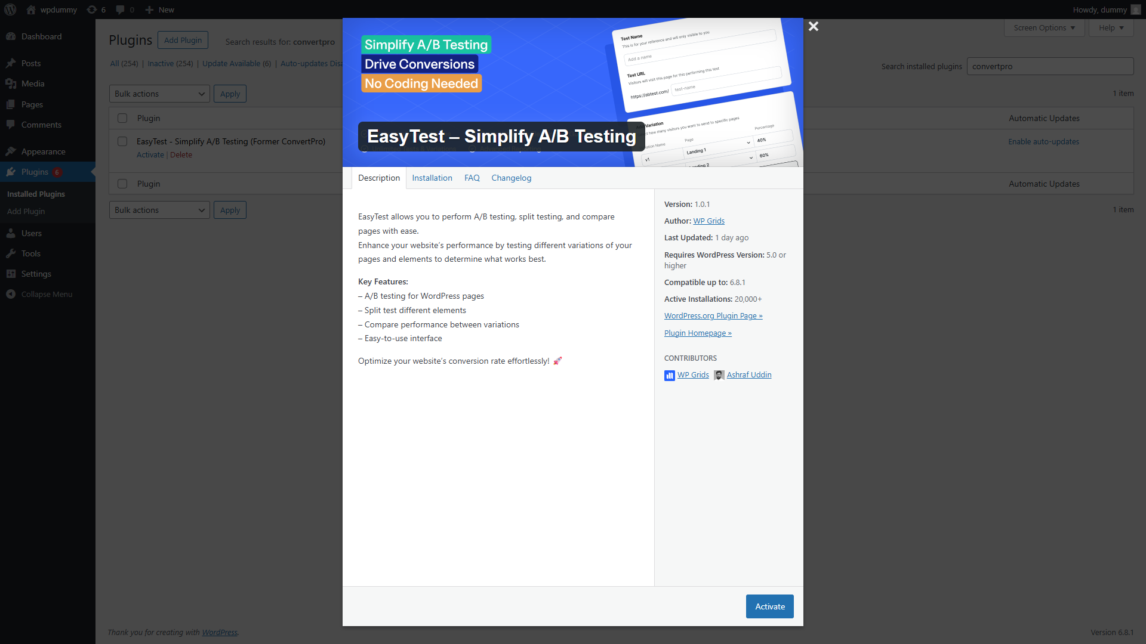Switch to the FAQ tab

472,178
